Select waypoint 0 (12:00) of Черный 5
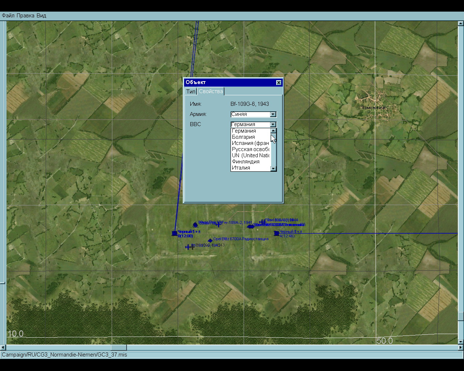464x371 pixels. (x=174, y=233)
